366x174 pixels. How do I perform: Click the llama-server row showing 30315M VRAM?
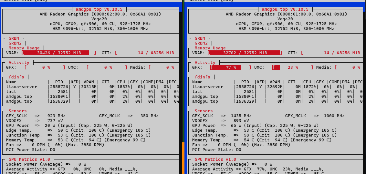pyautogui.click(x=92, y=87)
